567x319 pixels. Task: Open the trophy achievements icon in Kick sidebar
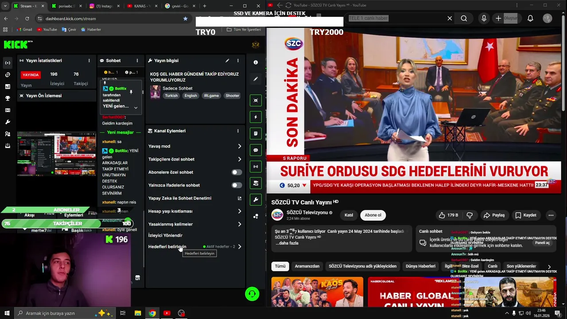8,98
